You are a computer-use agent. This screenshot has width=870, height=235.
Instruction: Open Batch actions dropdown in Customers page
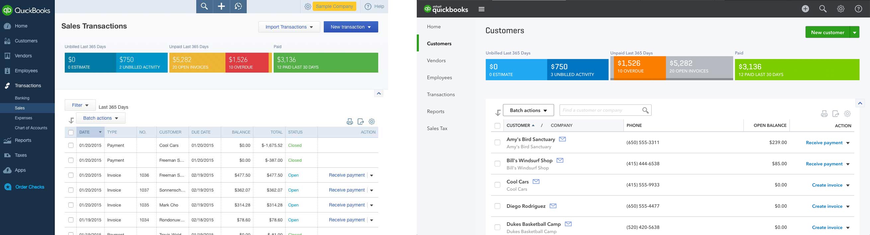528,110
